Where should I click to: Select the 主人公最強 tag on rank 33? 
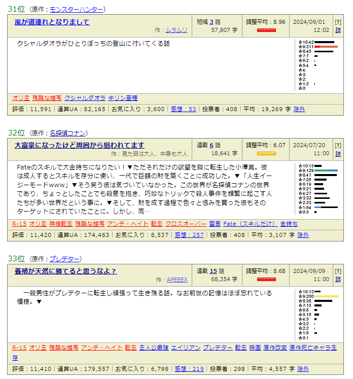pyautogui.click(x=154, y=348)
